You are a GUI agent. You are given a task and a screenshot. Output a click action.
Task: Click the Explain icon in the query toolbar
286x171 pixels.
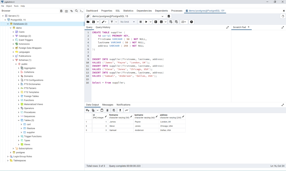tap(156, 22)
